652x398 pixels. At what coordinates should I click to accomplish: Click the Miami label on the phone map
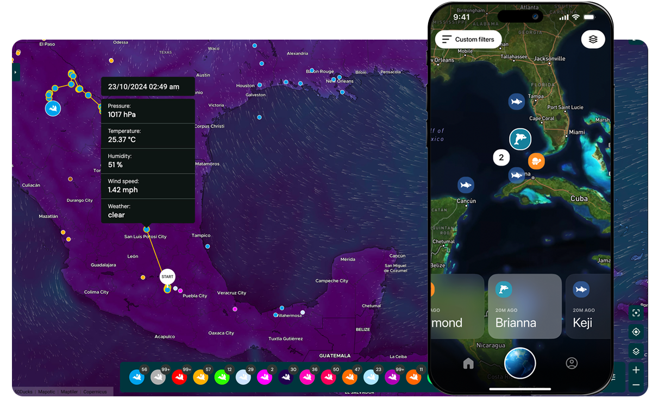577,132
